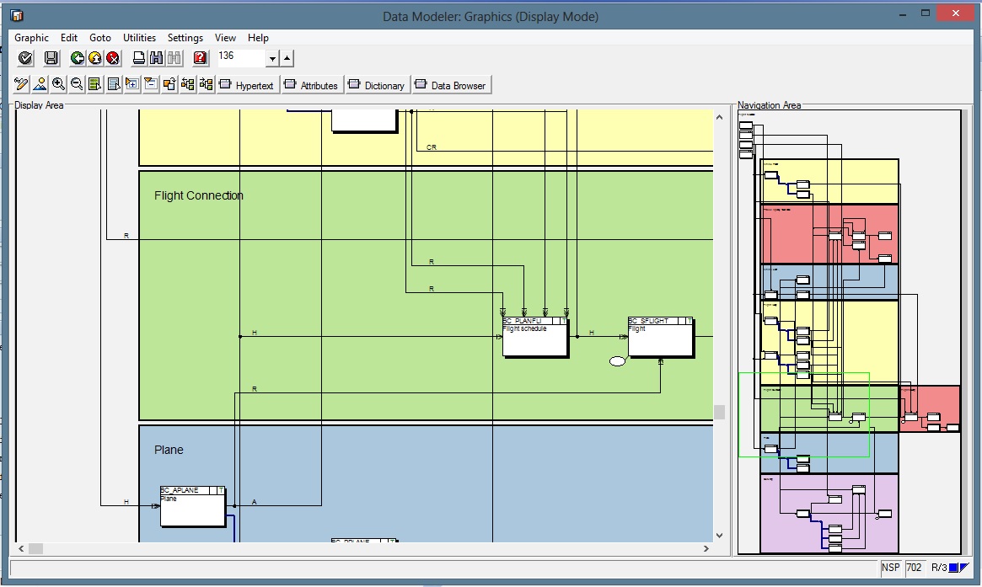This screenshot has width=982, height=587.
Task: Click the Data Browser button
Action: (449, 85)
